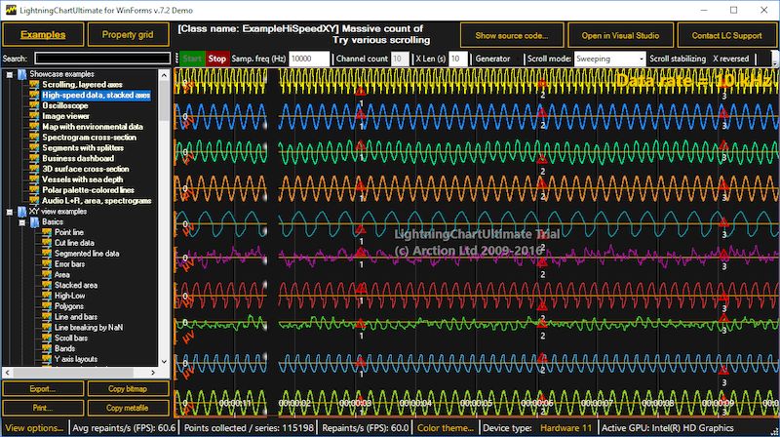Switch to the Examples tab
This screenshot has height=437, width=780.
(43, 34)
